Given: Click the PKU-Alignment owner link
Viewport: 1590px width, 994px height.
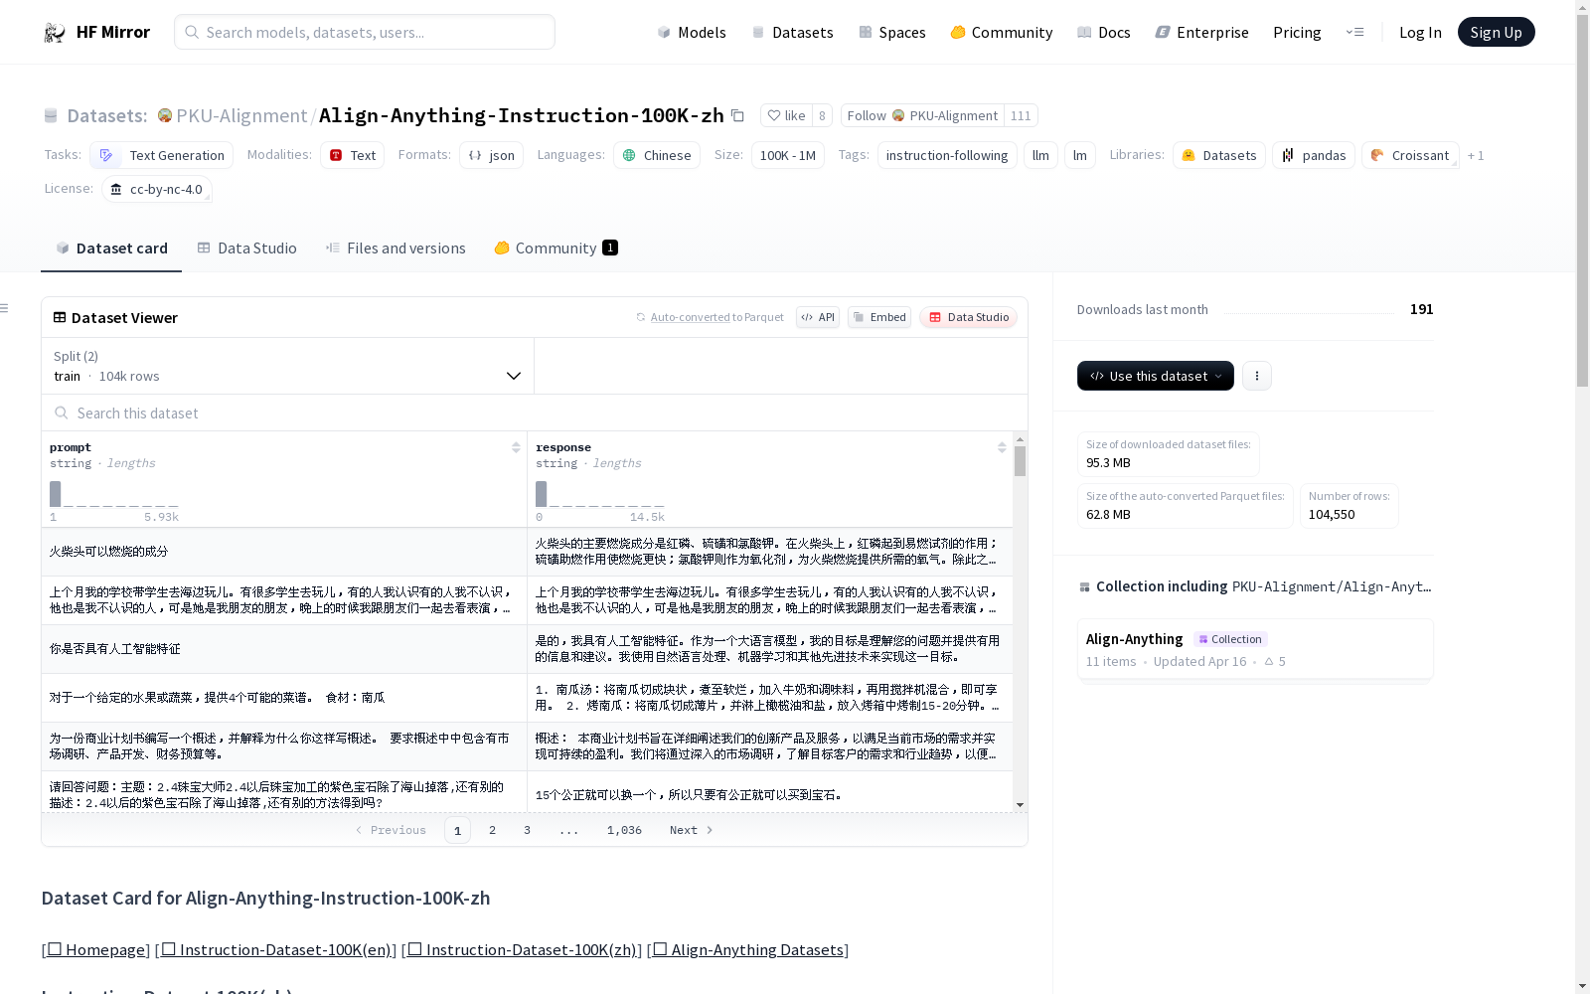Looking at the screenshot, I should click(x=241, y=115).
